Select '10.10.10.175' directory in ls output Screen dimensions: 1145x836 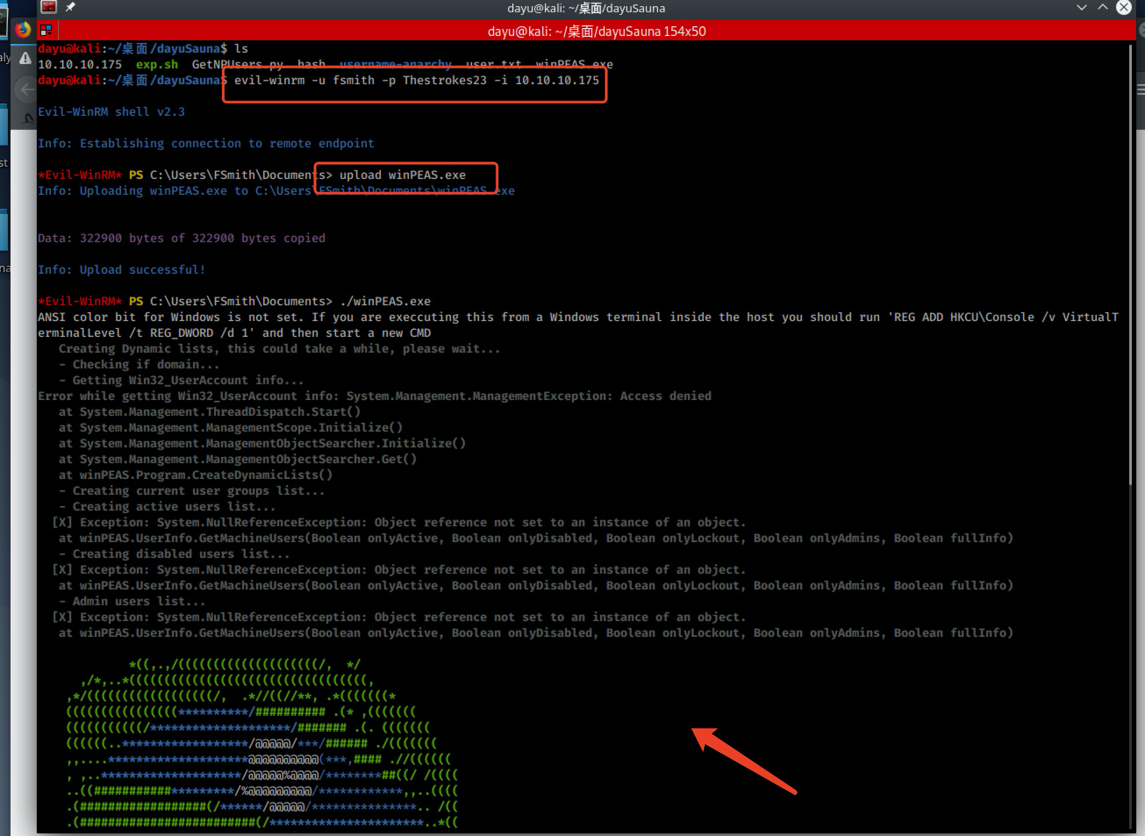(80, 65)
